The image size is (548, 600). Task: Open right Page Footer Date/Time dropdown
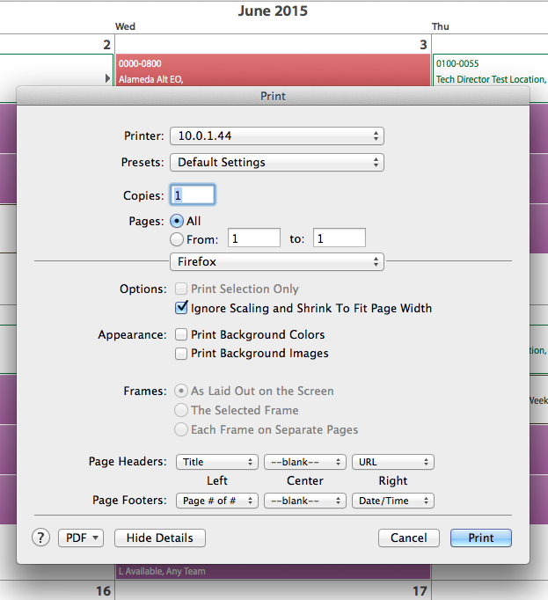[393, 501]
